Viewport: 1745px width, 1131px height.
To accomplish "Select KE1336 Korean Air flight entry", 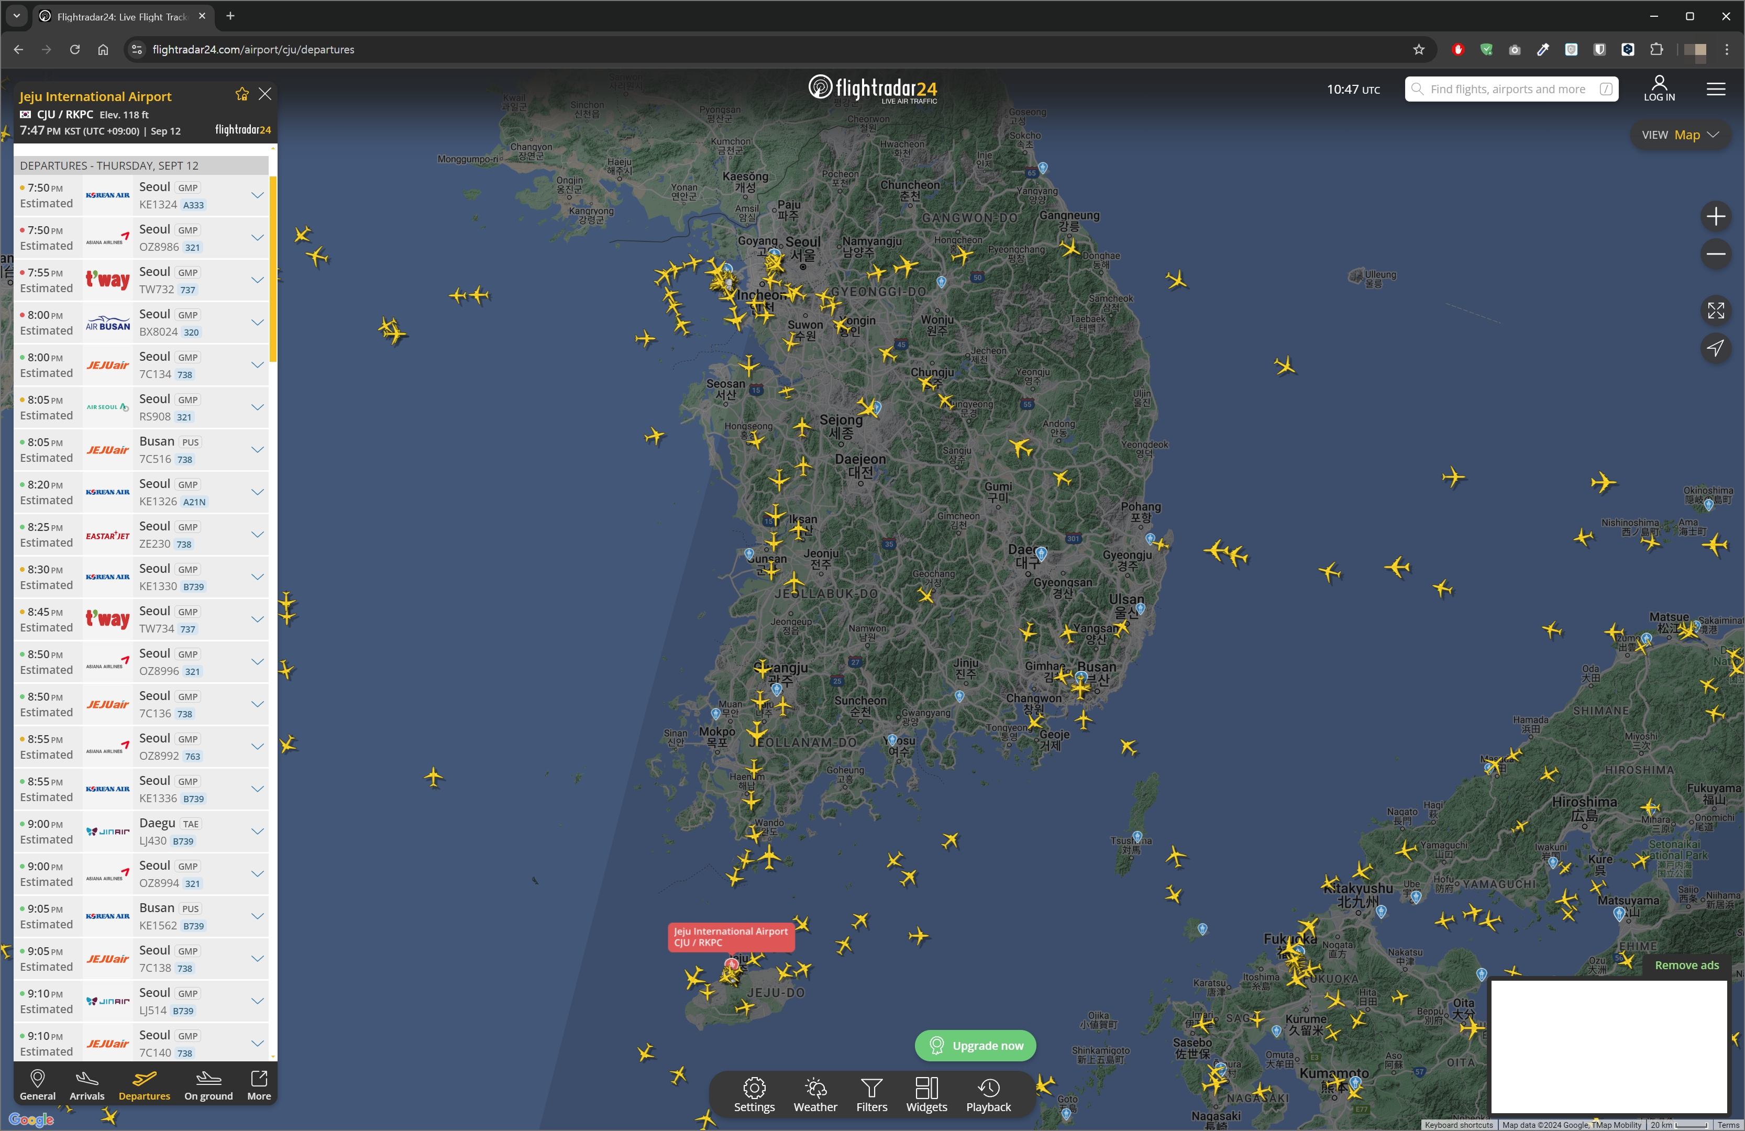I will [141, 790].
